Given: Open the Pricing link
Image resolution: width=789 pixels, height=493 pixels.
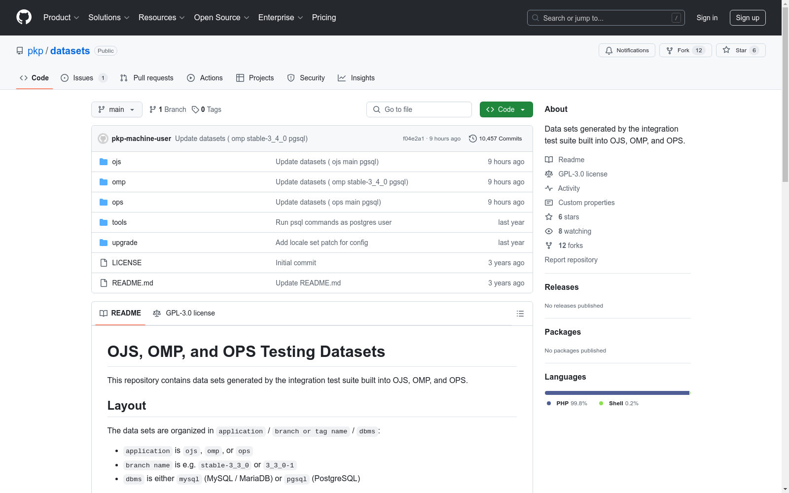Looking at the screenshot, I should 324,18.
